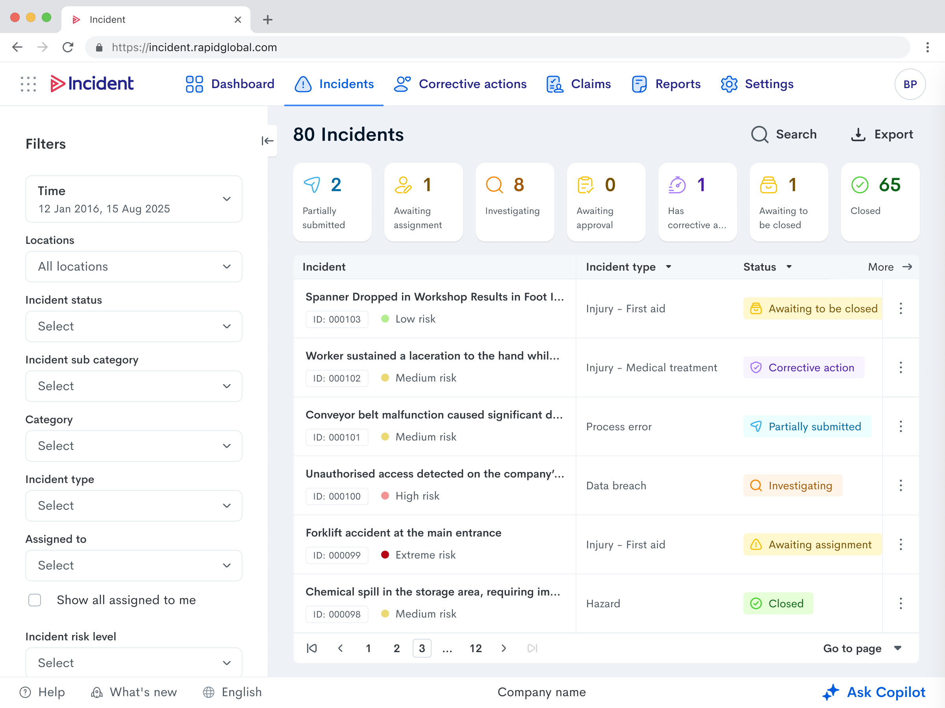Viewport: 945px width, 708px height.
Task: Check Show all assigned to me
Action: point(35,600)
